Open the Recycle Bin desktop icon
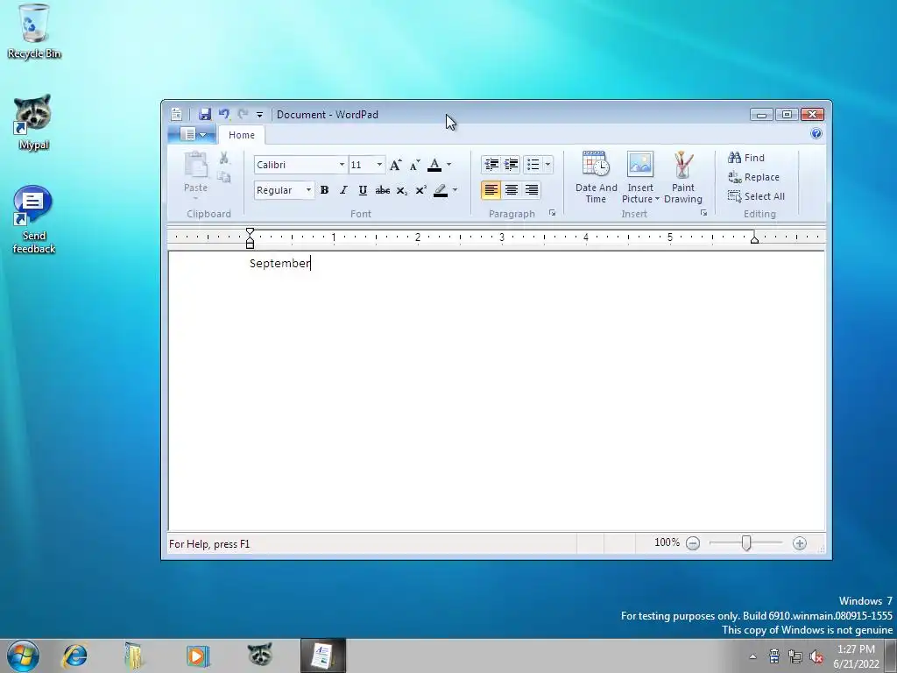 point(34,32)
